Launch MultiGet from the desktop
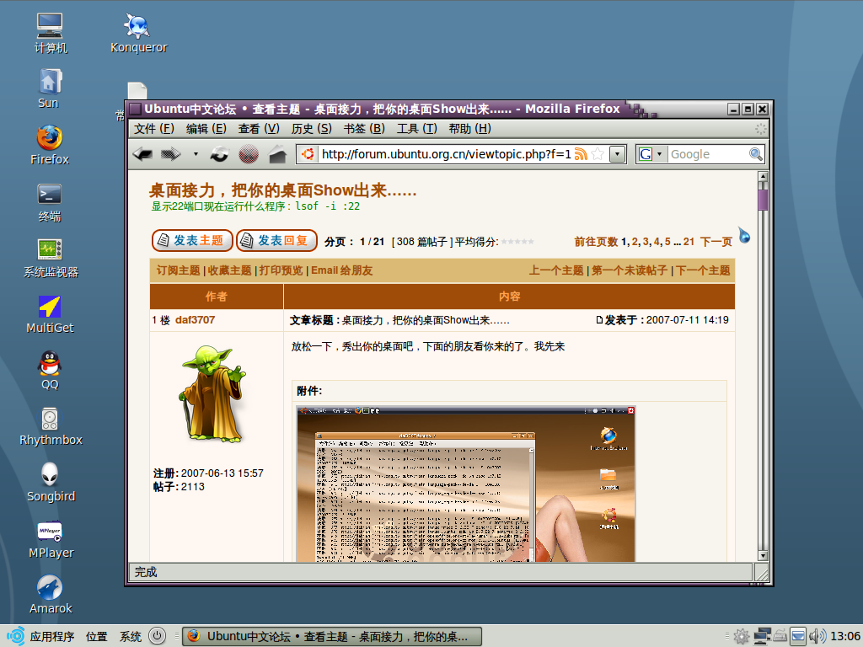Screen dimensions: 863x647 click(x=50, y=314)
